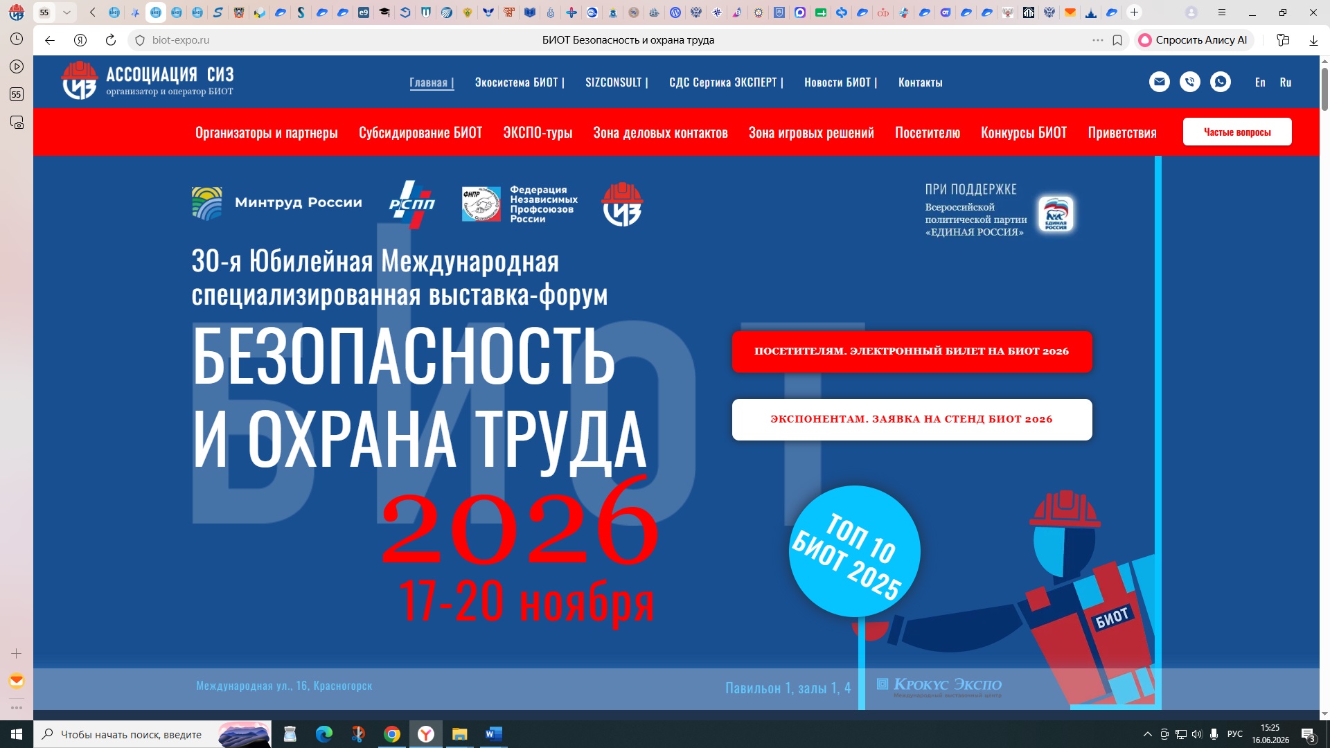The width and height of the screenshot is (1330, 748).
Task: Open Организаторы и партнеры section
Action: point(267,132)
